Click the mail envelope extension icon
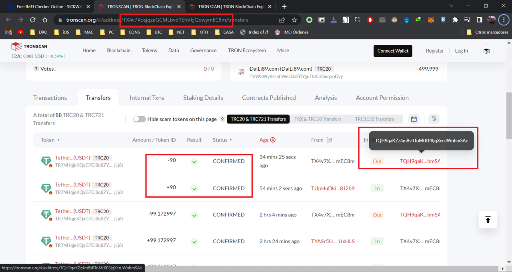This screenshot has width=512, height=272. tap(382, 20)
